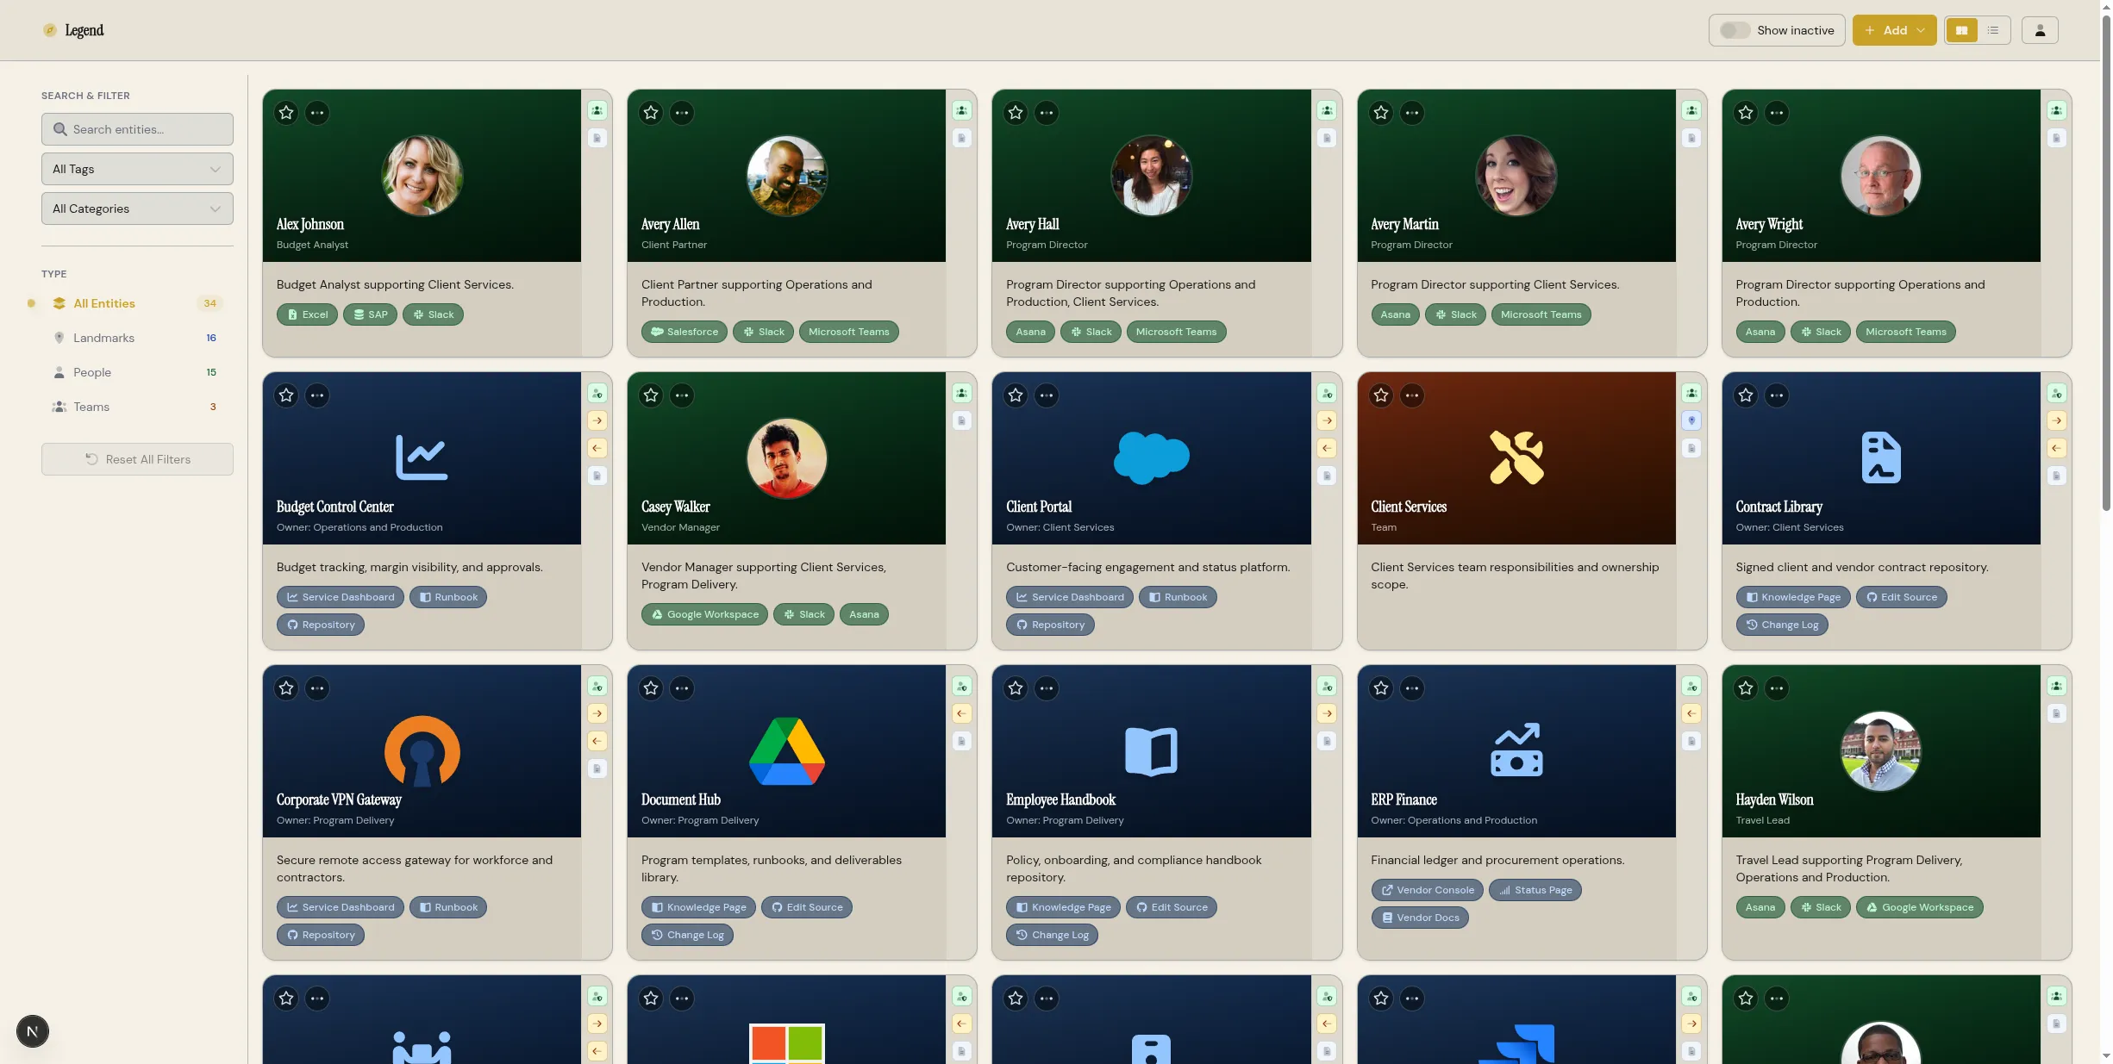2113x1064 pixels.
Task: Open more options on Hayden Wilson card
Action: [1777, 688]
